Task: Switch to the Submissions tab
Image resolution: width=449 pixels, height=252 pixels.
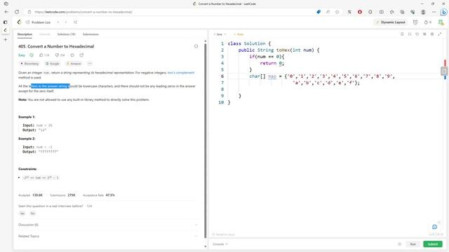Action: [x=91, y=34]
